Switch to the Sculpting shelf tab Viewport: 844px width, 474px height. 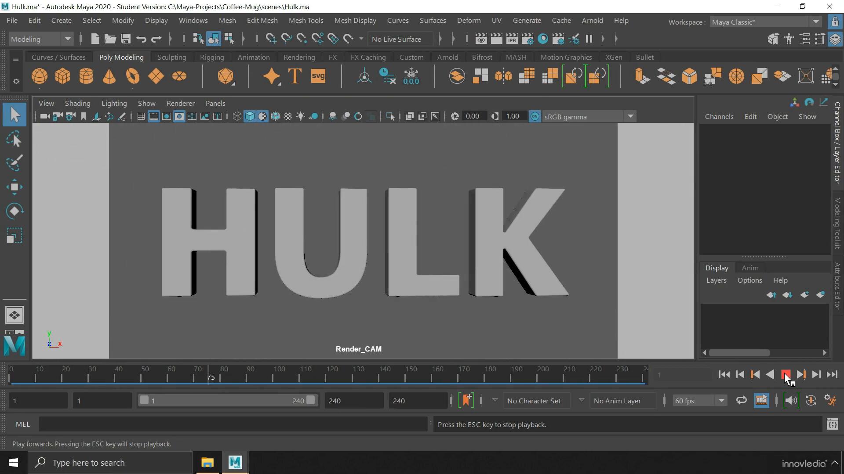tap(171, 57)
